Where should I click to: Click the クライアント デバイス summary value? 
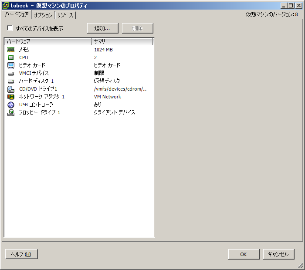[115, 112]
